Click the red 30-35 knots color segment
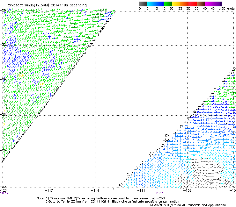The height and width of the screenshot is (207, 236). [193, 4]
